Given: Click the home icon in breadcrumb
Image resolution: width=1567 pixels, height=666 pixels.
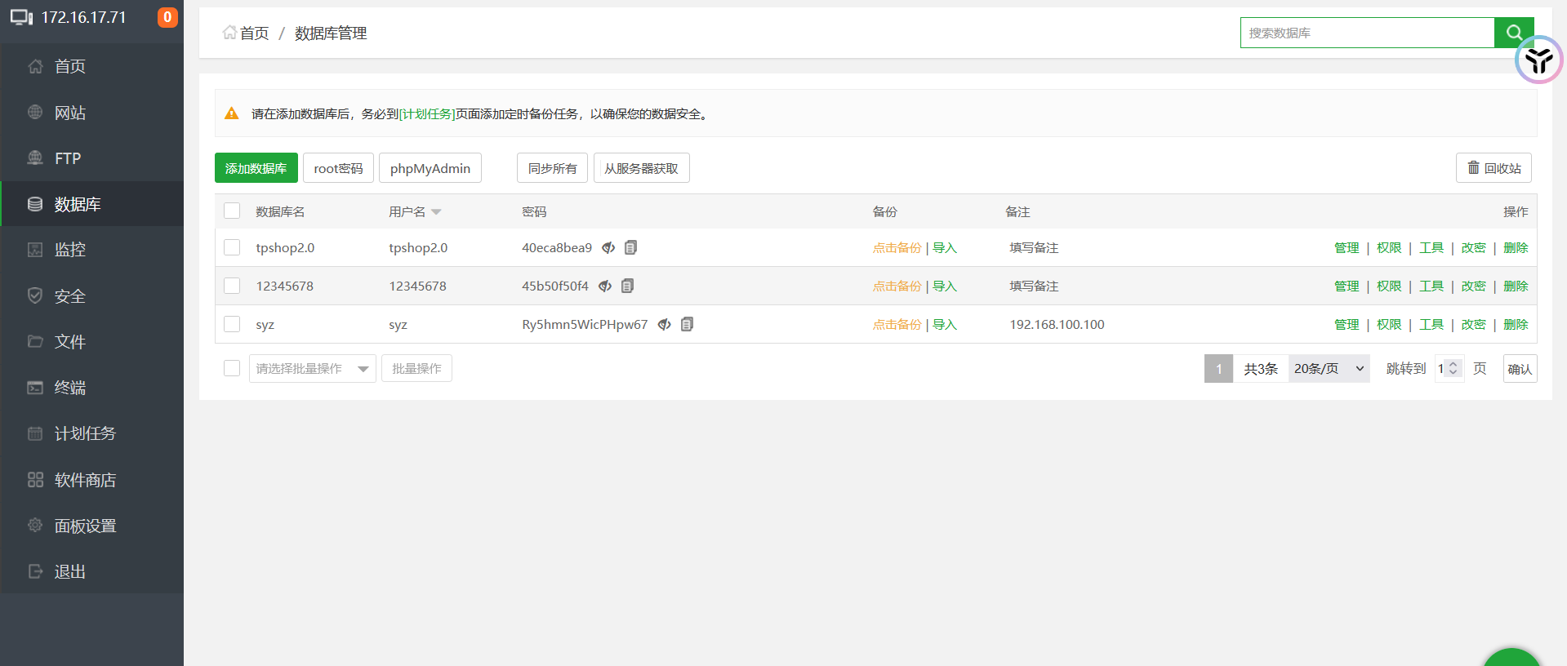Looking at the screenshot, I should coord(229,33).
